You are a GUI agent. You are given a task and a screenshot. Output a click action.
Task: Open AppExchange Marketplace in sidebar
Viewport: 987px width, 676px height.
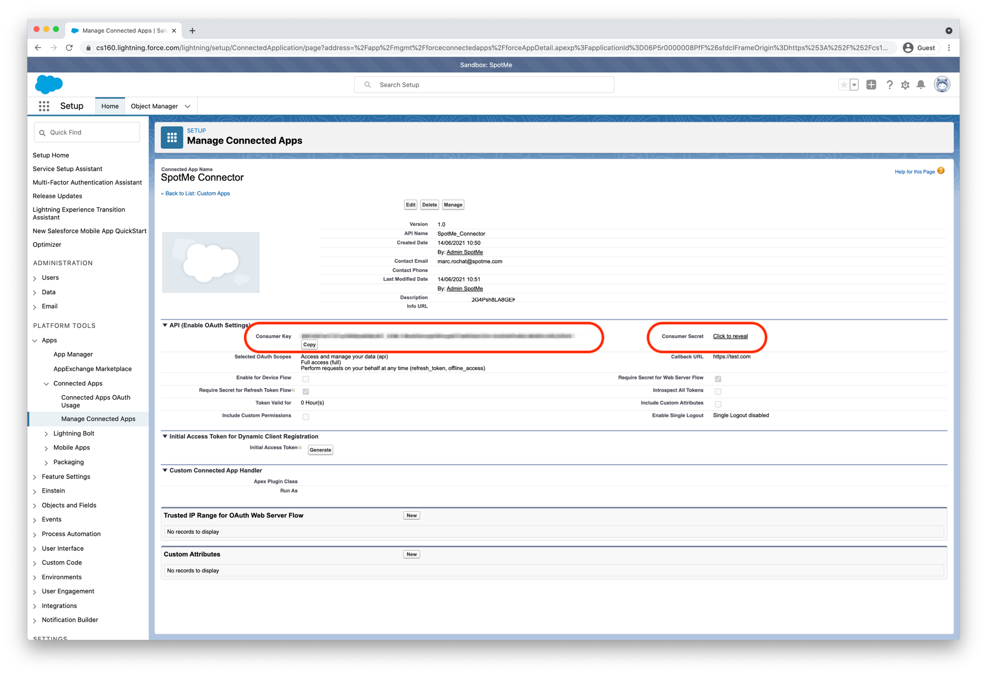[x=93, y=369]
